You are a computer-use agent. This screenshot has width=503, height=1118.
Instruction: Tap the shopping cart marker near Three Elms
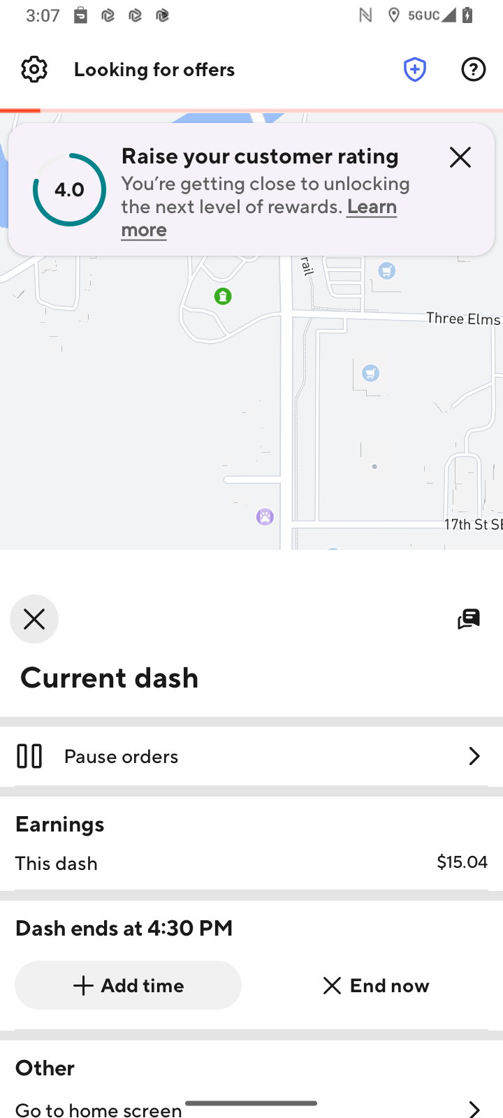(386, 271)
